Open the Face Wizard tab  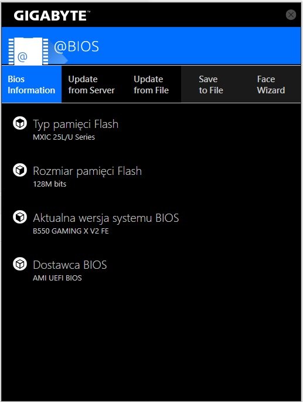click(x=271, y=85)
